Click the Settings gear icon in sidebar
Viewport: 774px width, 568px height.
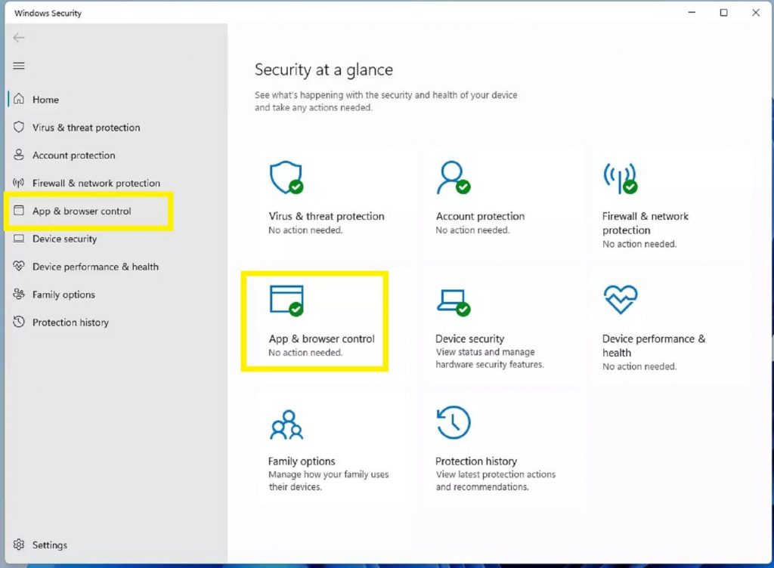point(19,545)
